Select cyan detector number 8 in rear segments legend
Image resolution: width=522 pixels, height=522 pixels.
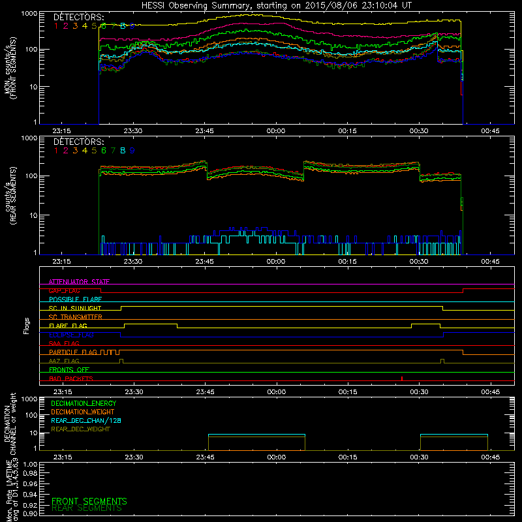point(123,151)
